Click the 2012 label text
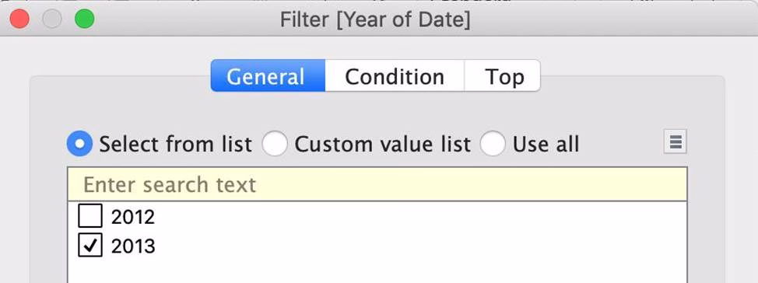This screenshot has height=283, width=758. pos(133,217)
